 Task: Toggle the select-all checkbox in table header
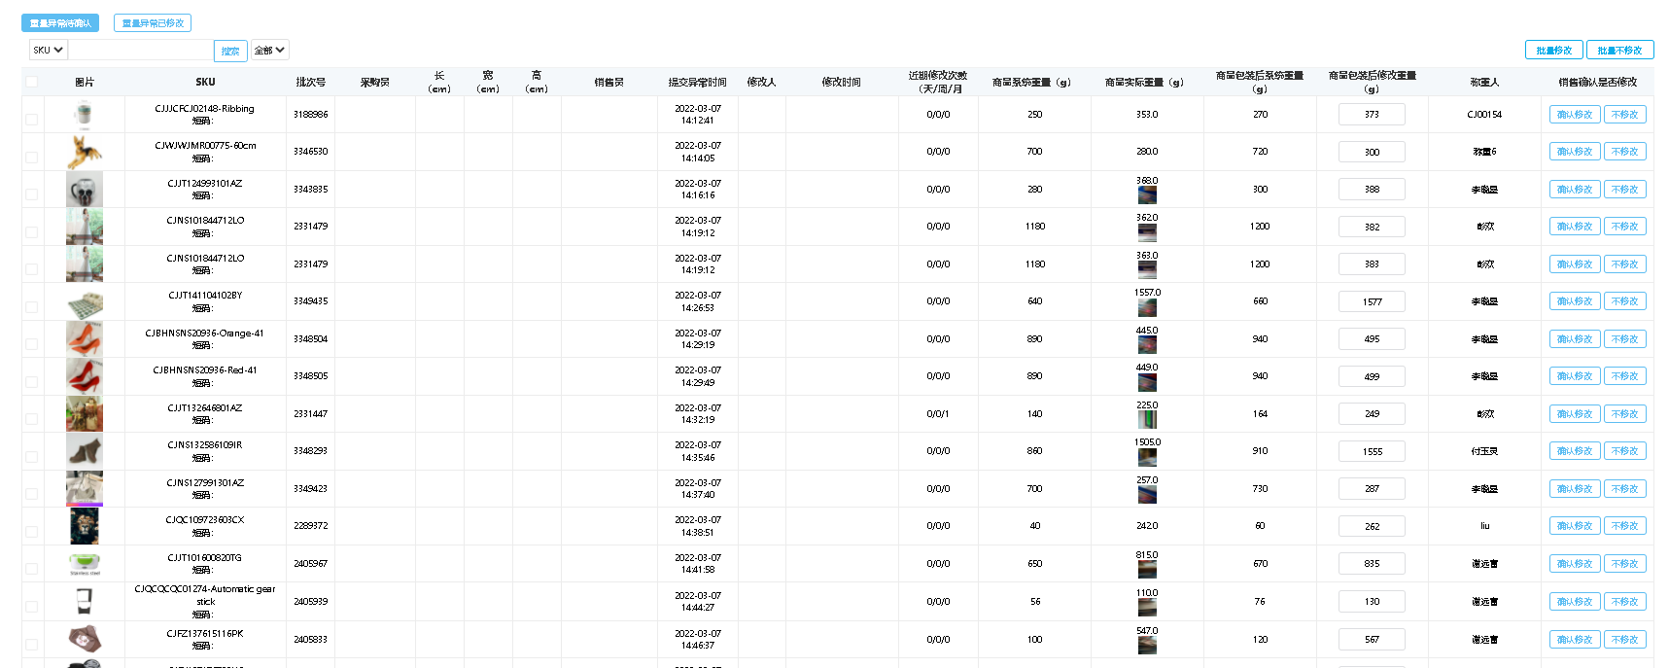click(32, 83)
